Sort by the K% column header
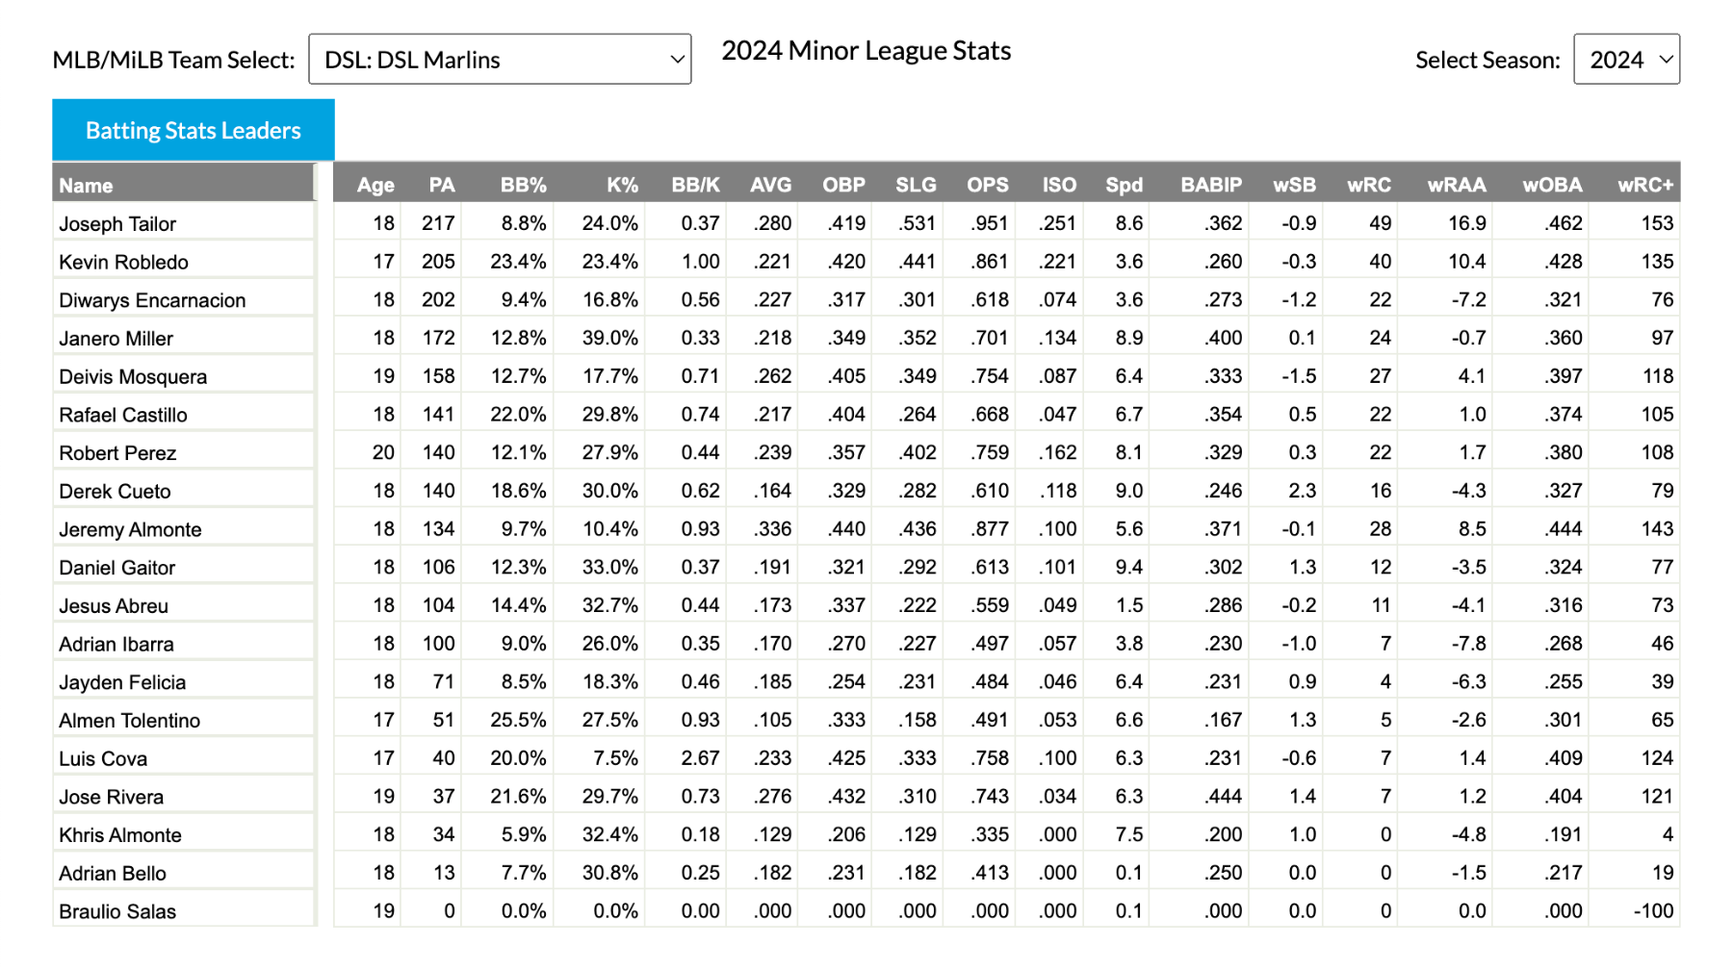Screen dimensions: 1733x970 tap(623, 185)
